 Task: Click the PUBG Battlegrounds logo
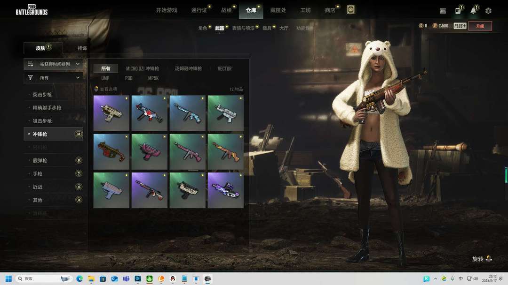[32, 10]
